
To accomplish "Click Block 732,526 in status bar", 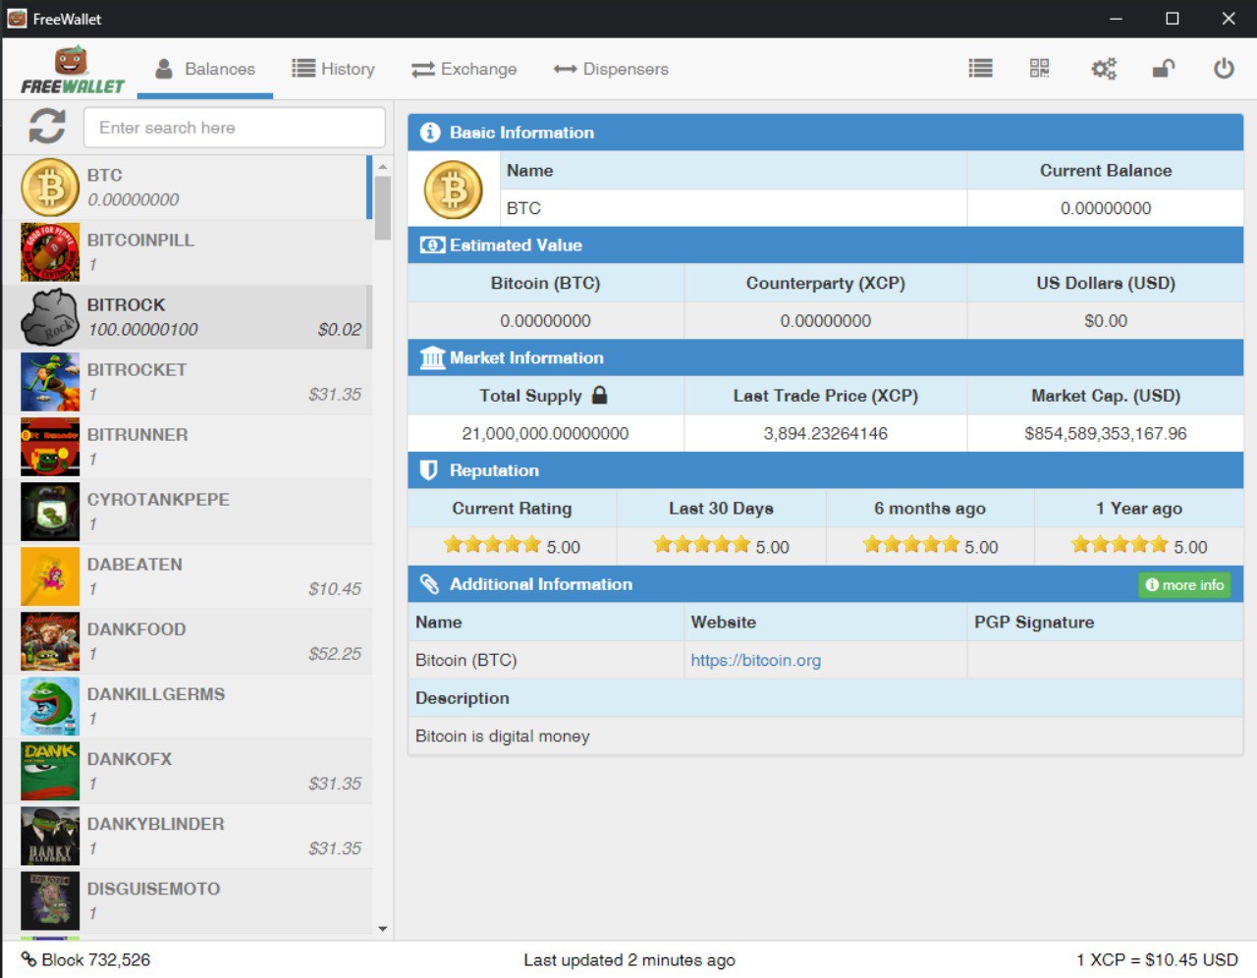I will click(96, 959).
